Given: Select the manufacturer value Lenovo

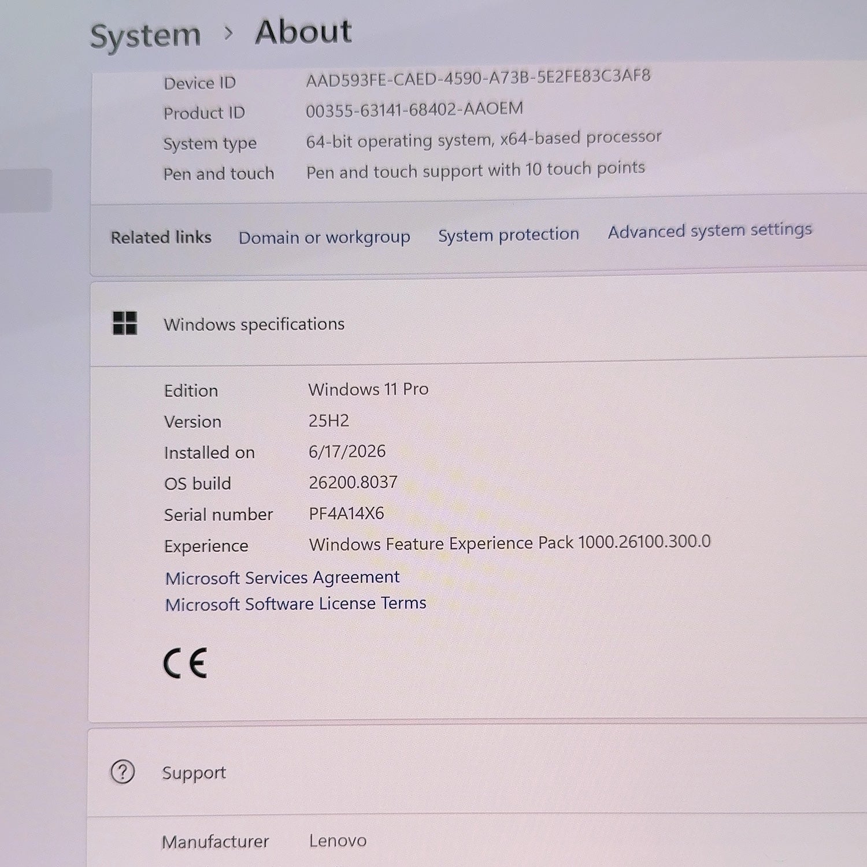Looking at the screenshot, I should 338,840.
